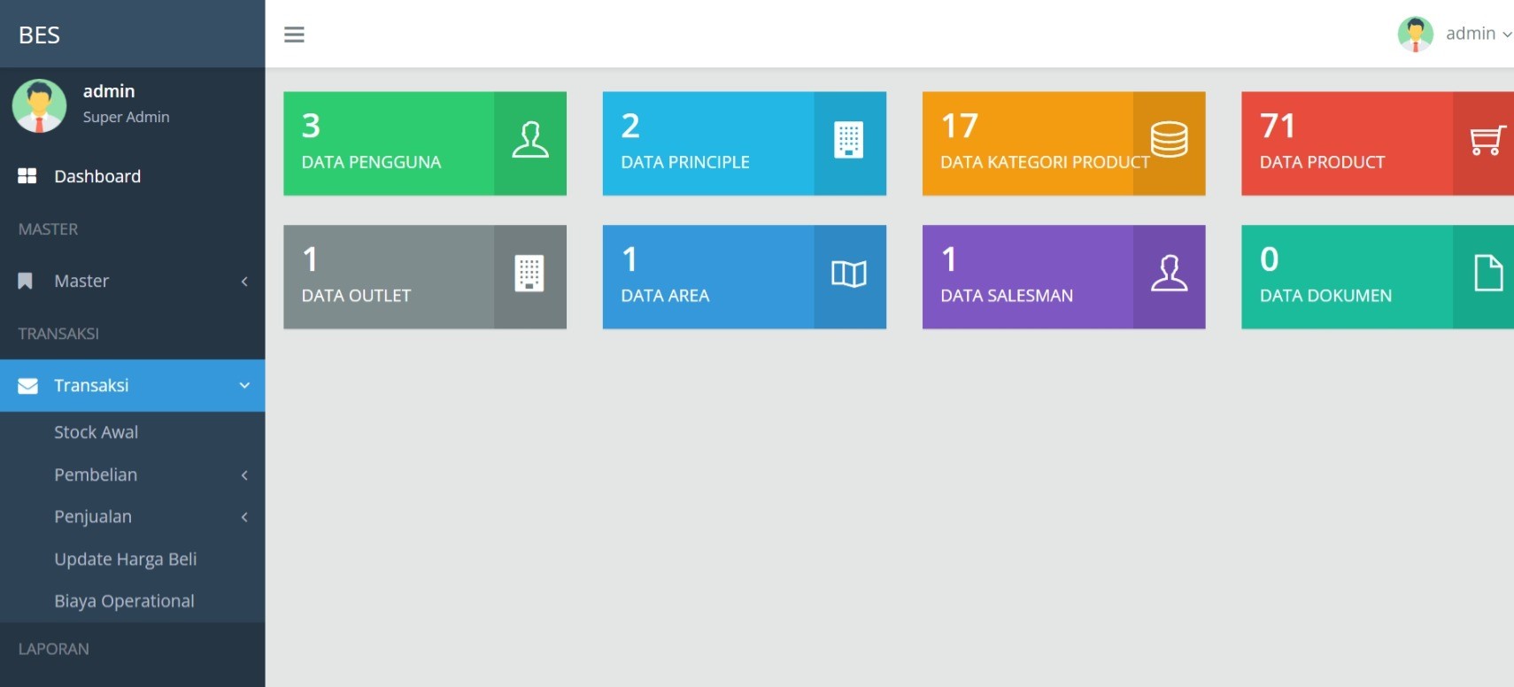The width and height of the screenshot is (1514, 687).
Task: Expand the Pembelian submenu
Action: click(132, 475)
